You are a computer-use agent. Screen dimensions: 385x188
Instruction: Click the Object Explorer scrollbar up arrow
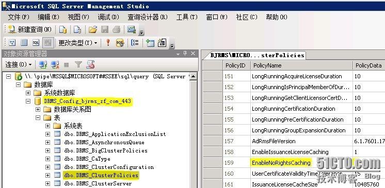[193, 77]
